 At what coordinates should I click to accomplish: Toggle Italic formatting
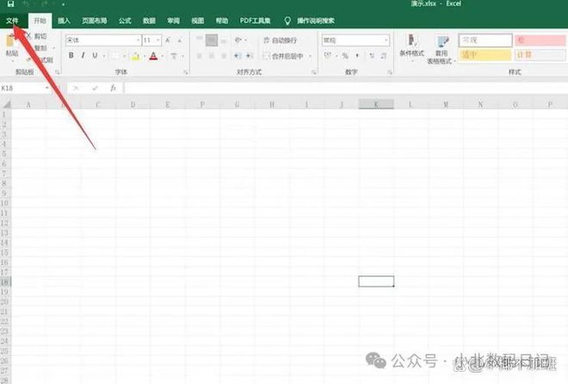pos(83,55)
